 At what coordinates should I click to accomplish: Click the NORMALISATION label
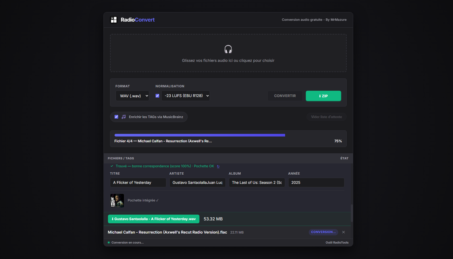pos(170,86)
